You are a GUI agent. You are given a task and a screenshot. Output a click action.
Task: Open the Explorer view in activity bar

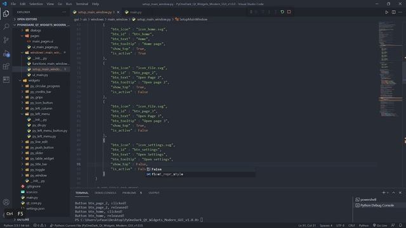(6, 13)
